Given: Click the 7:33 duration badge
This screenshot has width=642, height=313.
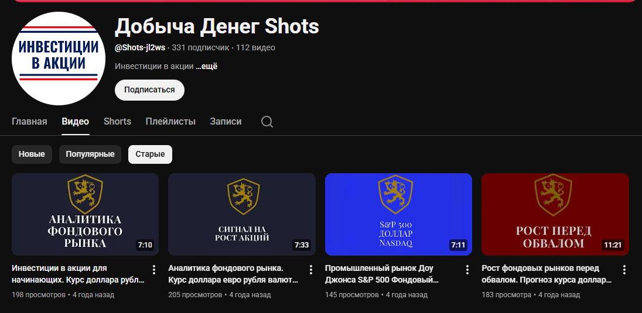Looking at the screenshot, I should pyautogui.click(x=301, y=246).
